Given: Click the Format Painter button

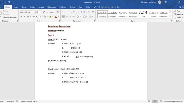Looking at the screenshot, I should coord(10,18).
